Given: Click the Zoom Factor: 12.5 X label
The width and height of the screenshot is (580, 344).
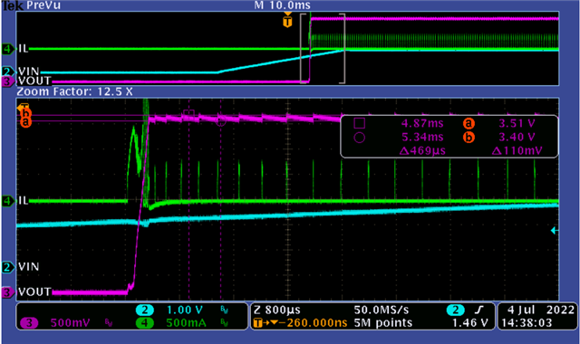Looking at the screenshot, I should pos(74,91).
